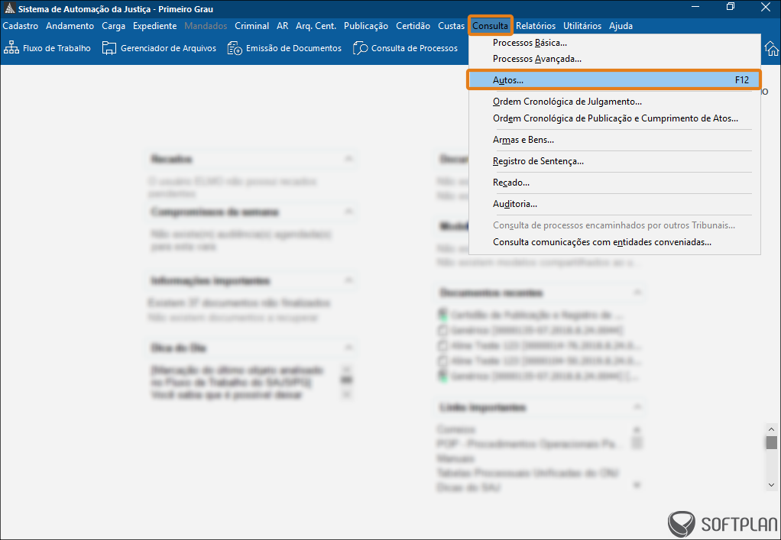Collapse the Links importantes panel

click(x=637, y=407)
